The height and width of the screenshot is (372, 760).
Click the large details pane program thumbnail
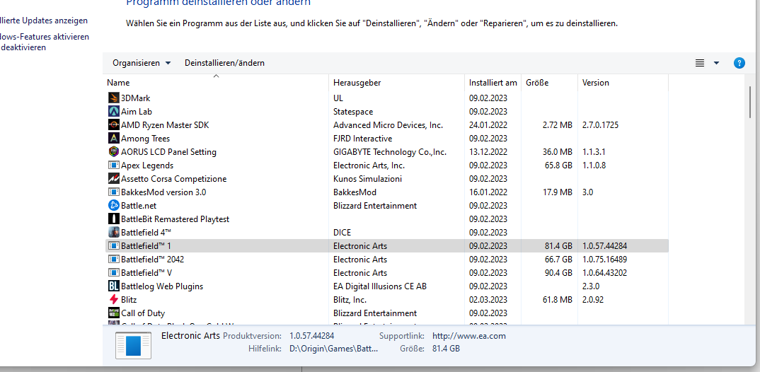[133, 346]
